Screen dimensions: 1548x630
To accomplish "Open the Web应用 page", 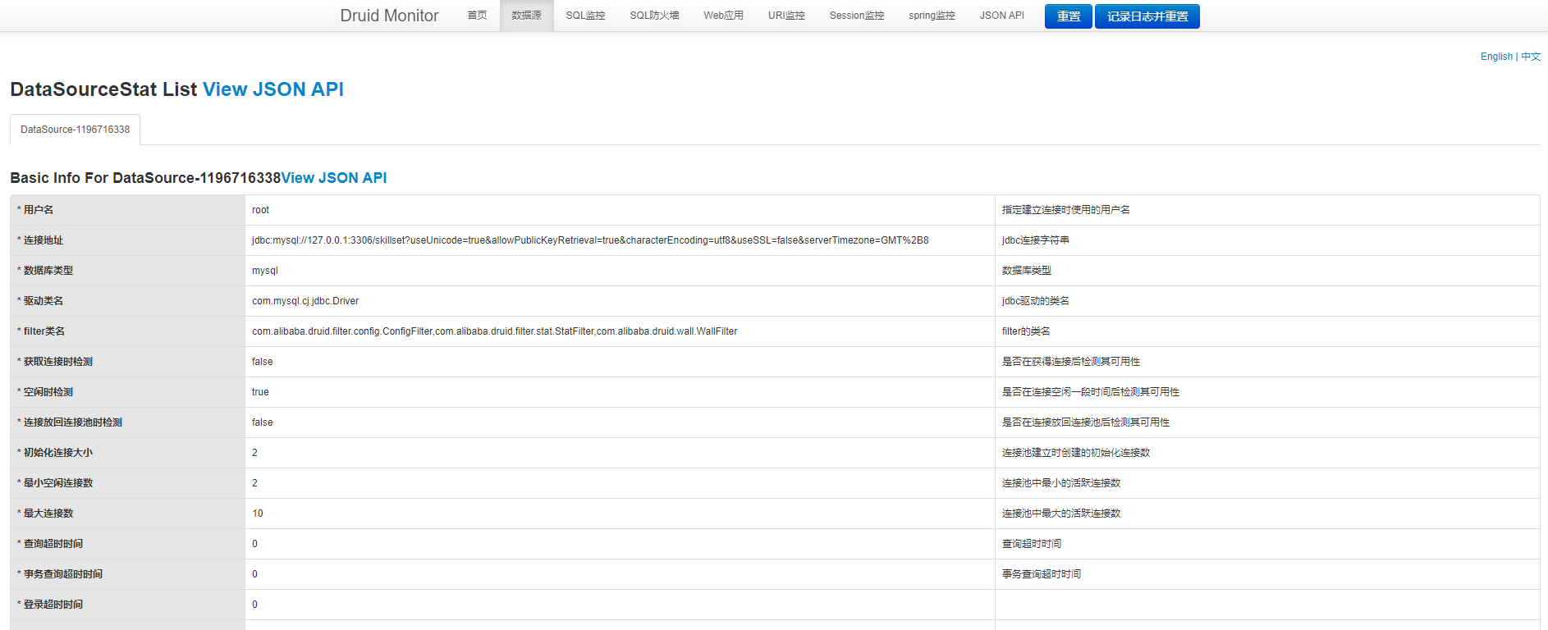I will click(723, 16).
